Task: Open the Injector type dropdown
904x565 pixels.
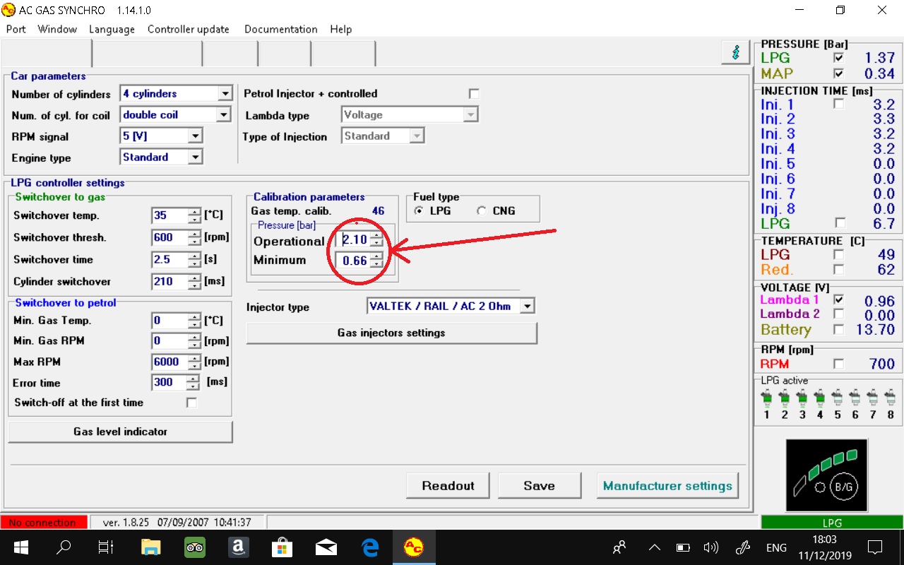Action: pyautogui.click(x=527, y=307)
